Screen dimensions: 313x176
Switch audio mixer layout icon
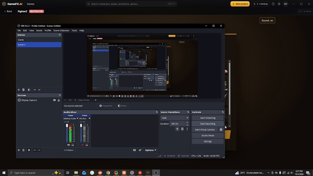click(135, 150)
